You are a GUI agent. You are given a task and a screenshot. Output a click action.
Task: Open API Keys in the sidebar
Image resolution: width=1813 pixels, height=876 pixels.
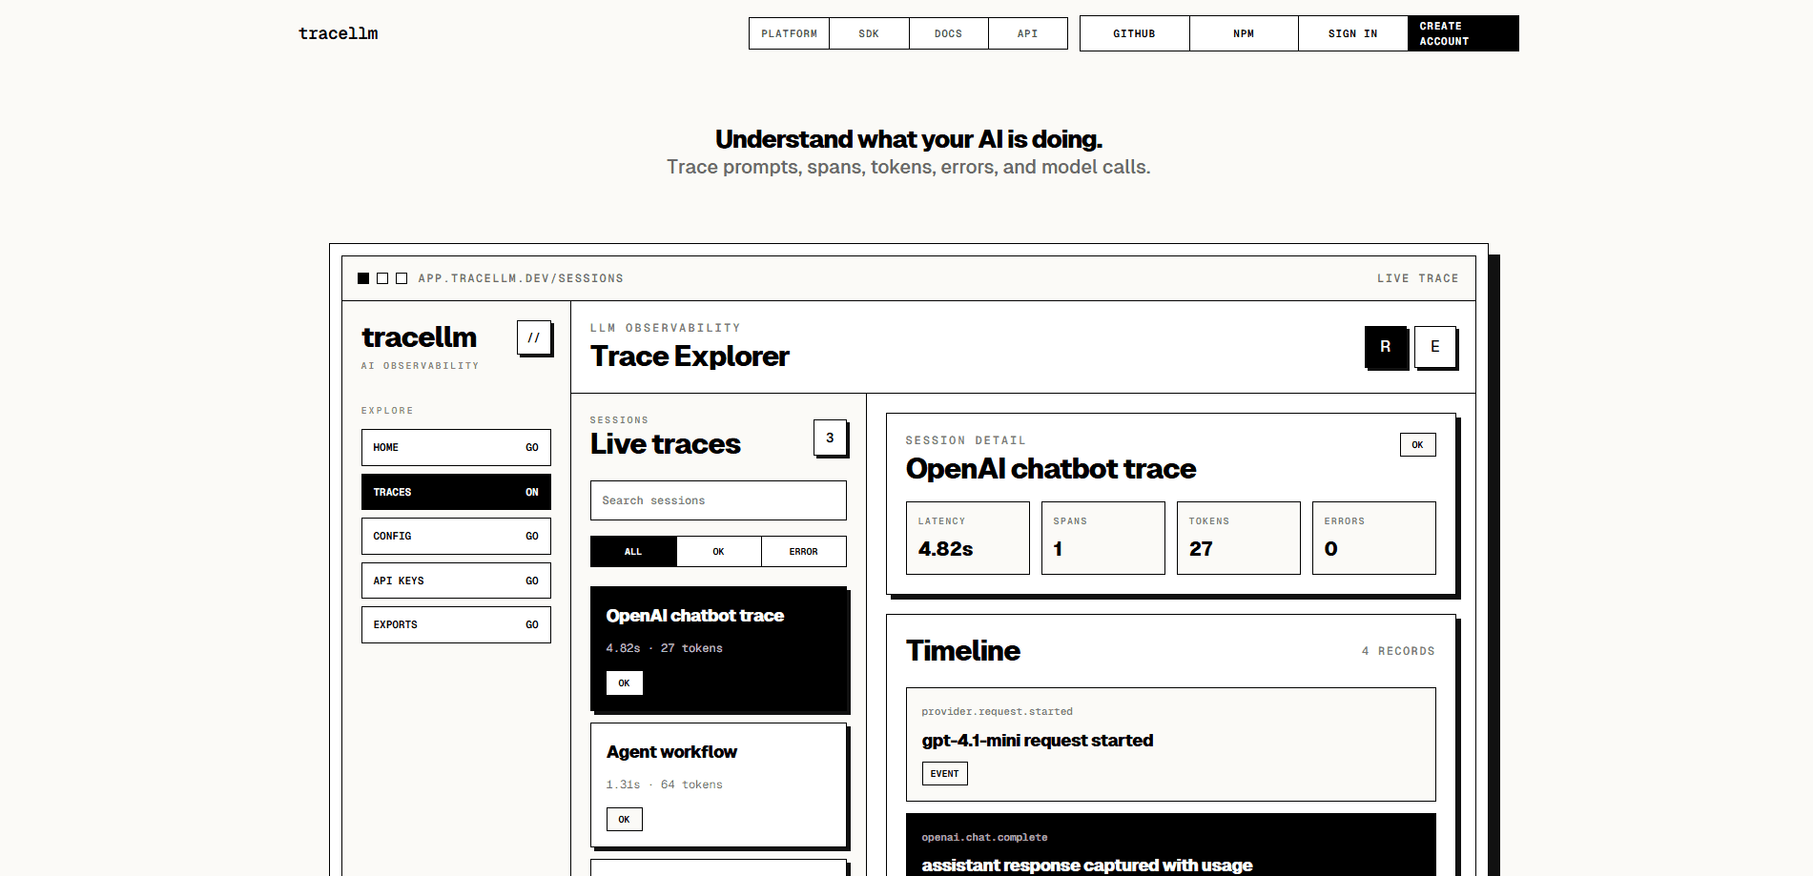[456, 581]
